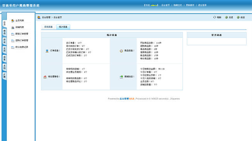The height and width of the screenshot is (141, 252).
Task: Click the 后退 back icon
Action: [x=226, y=17]
